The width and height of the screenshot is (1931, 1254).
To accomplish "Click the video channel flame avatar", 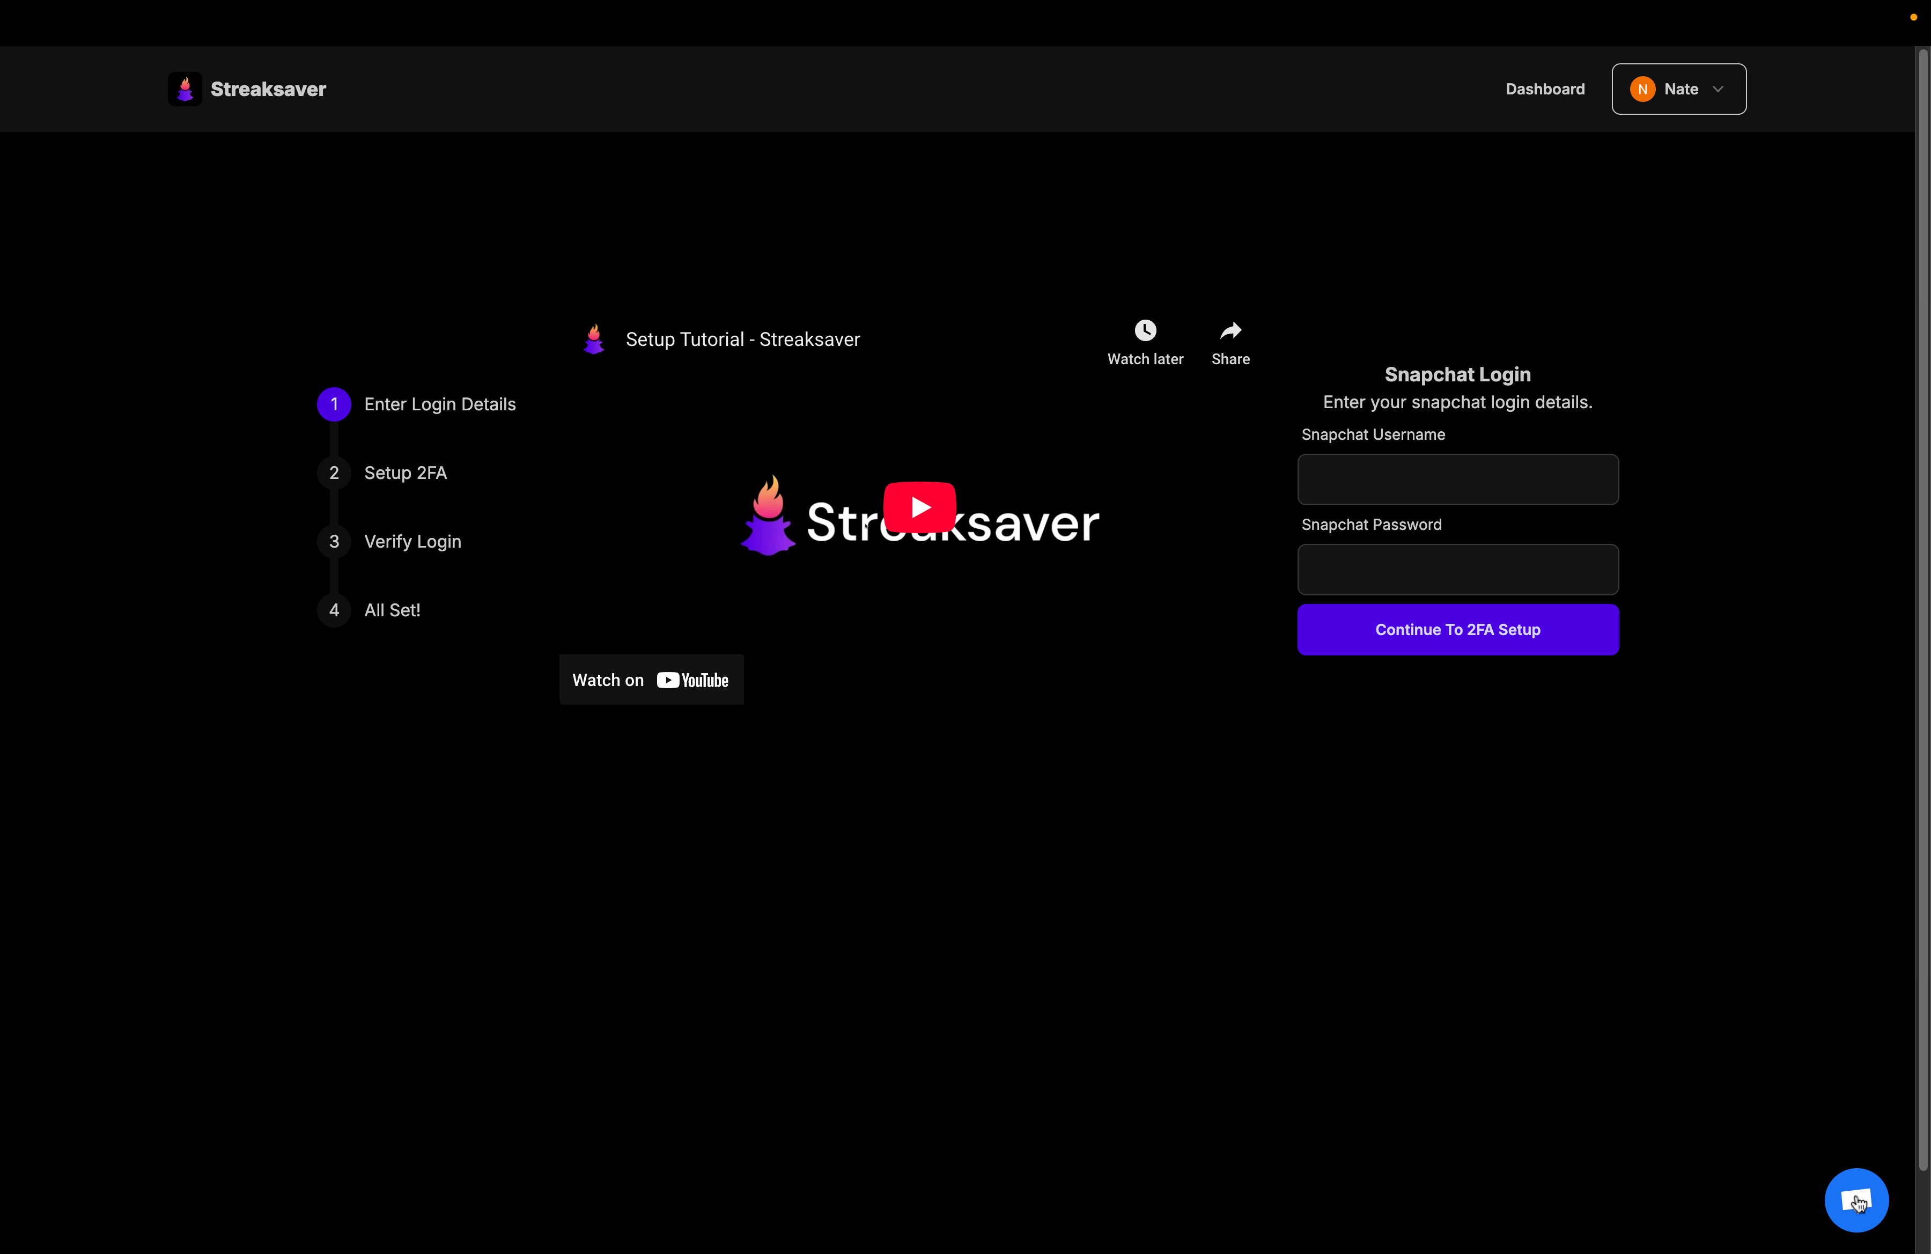I will pyautogui.click(x=594, y=340).
